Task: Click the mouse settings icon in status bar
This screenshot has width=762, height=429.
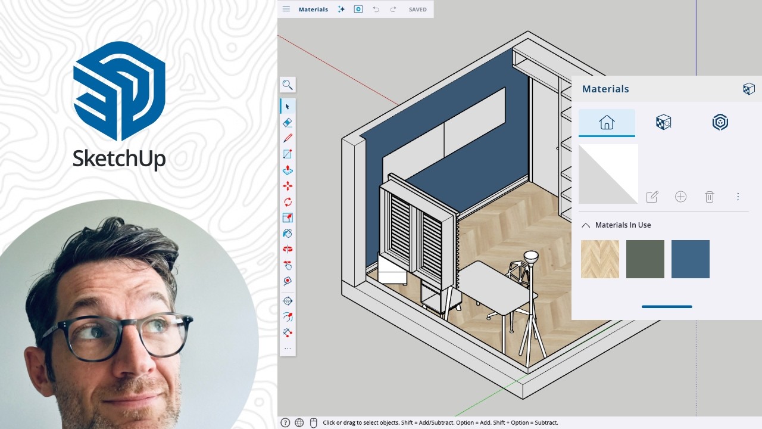Action: coord(314,422)
